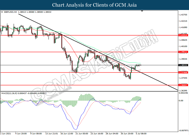Click the 1.40100 price axis value
Screen dimensions: 189x135
pos(183,46)
